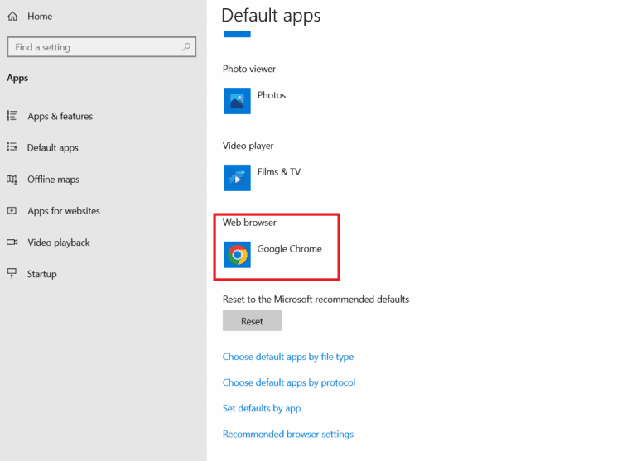Change the Google Chrome web browser name

coord(289,249)
